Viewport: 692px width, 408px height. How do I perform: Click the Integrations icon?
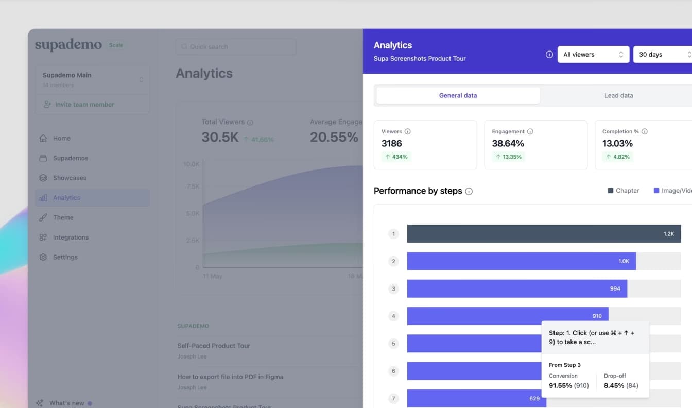pos(43,237)
